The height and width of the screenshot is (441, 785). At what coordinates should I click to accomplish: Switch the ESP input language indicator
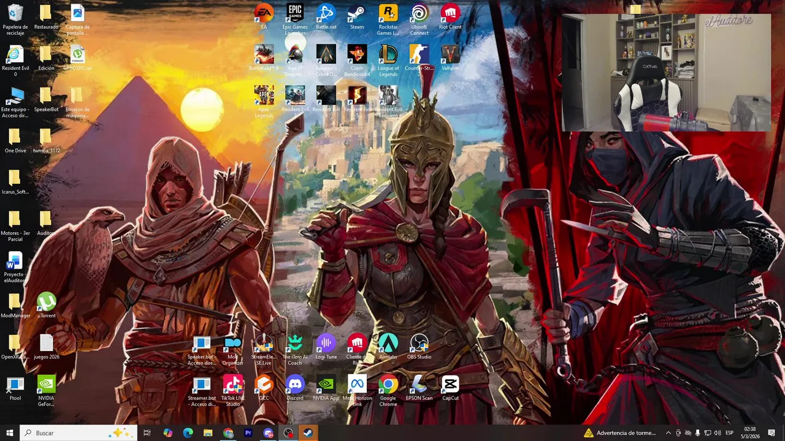[x=730, y=433]
